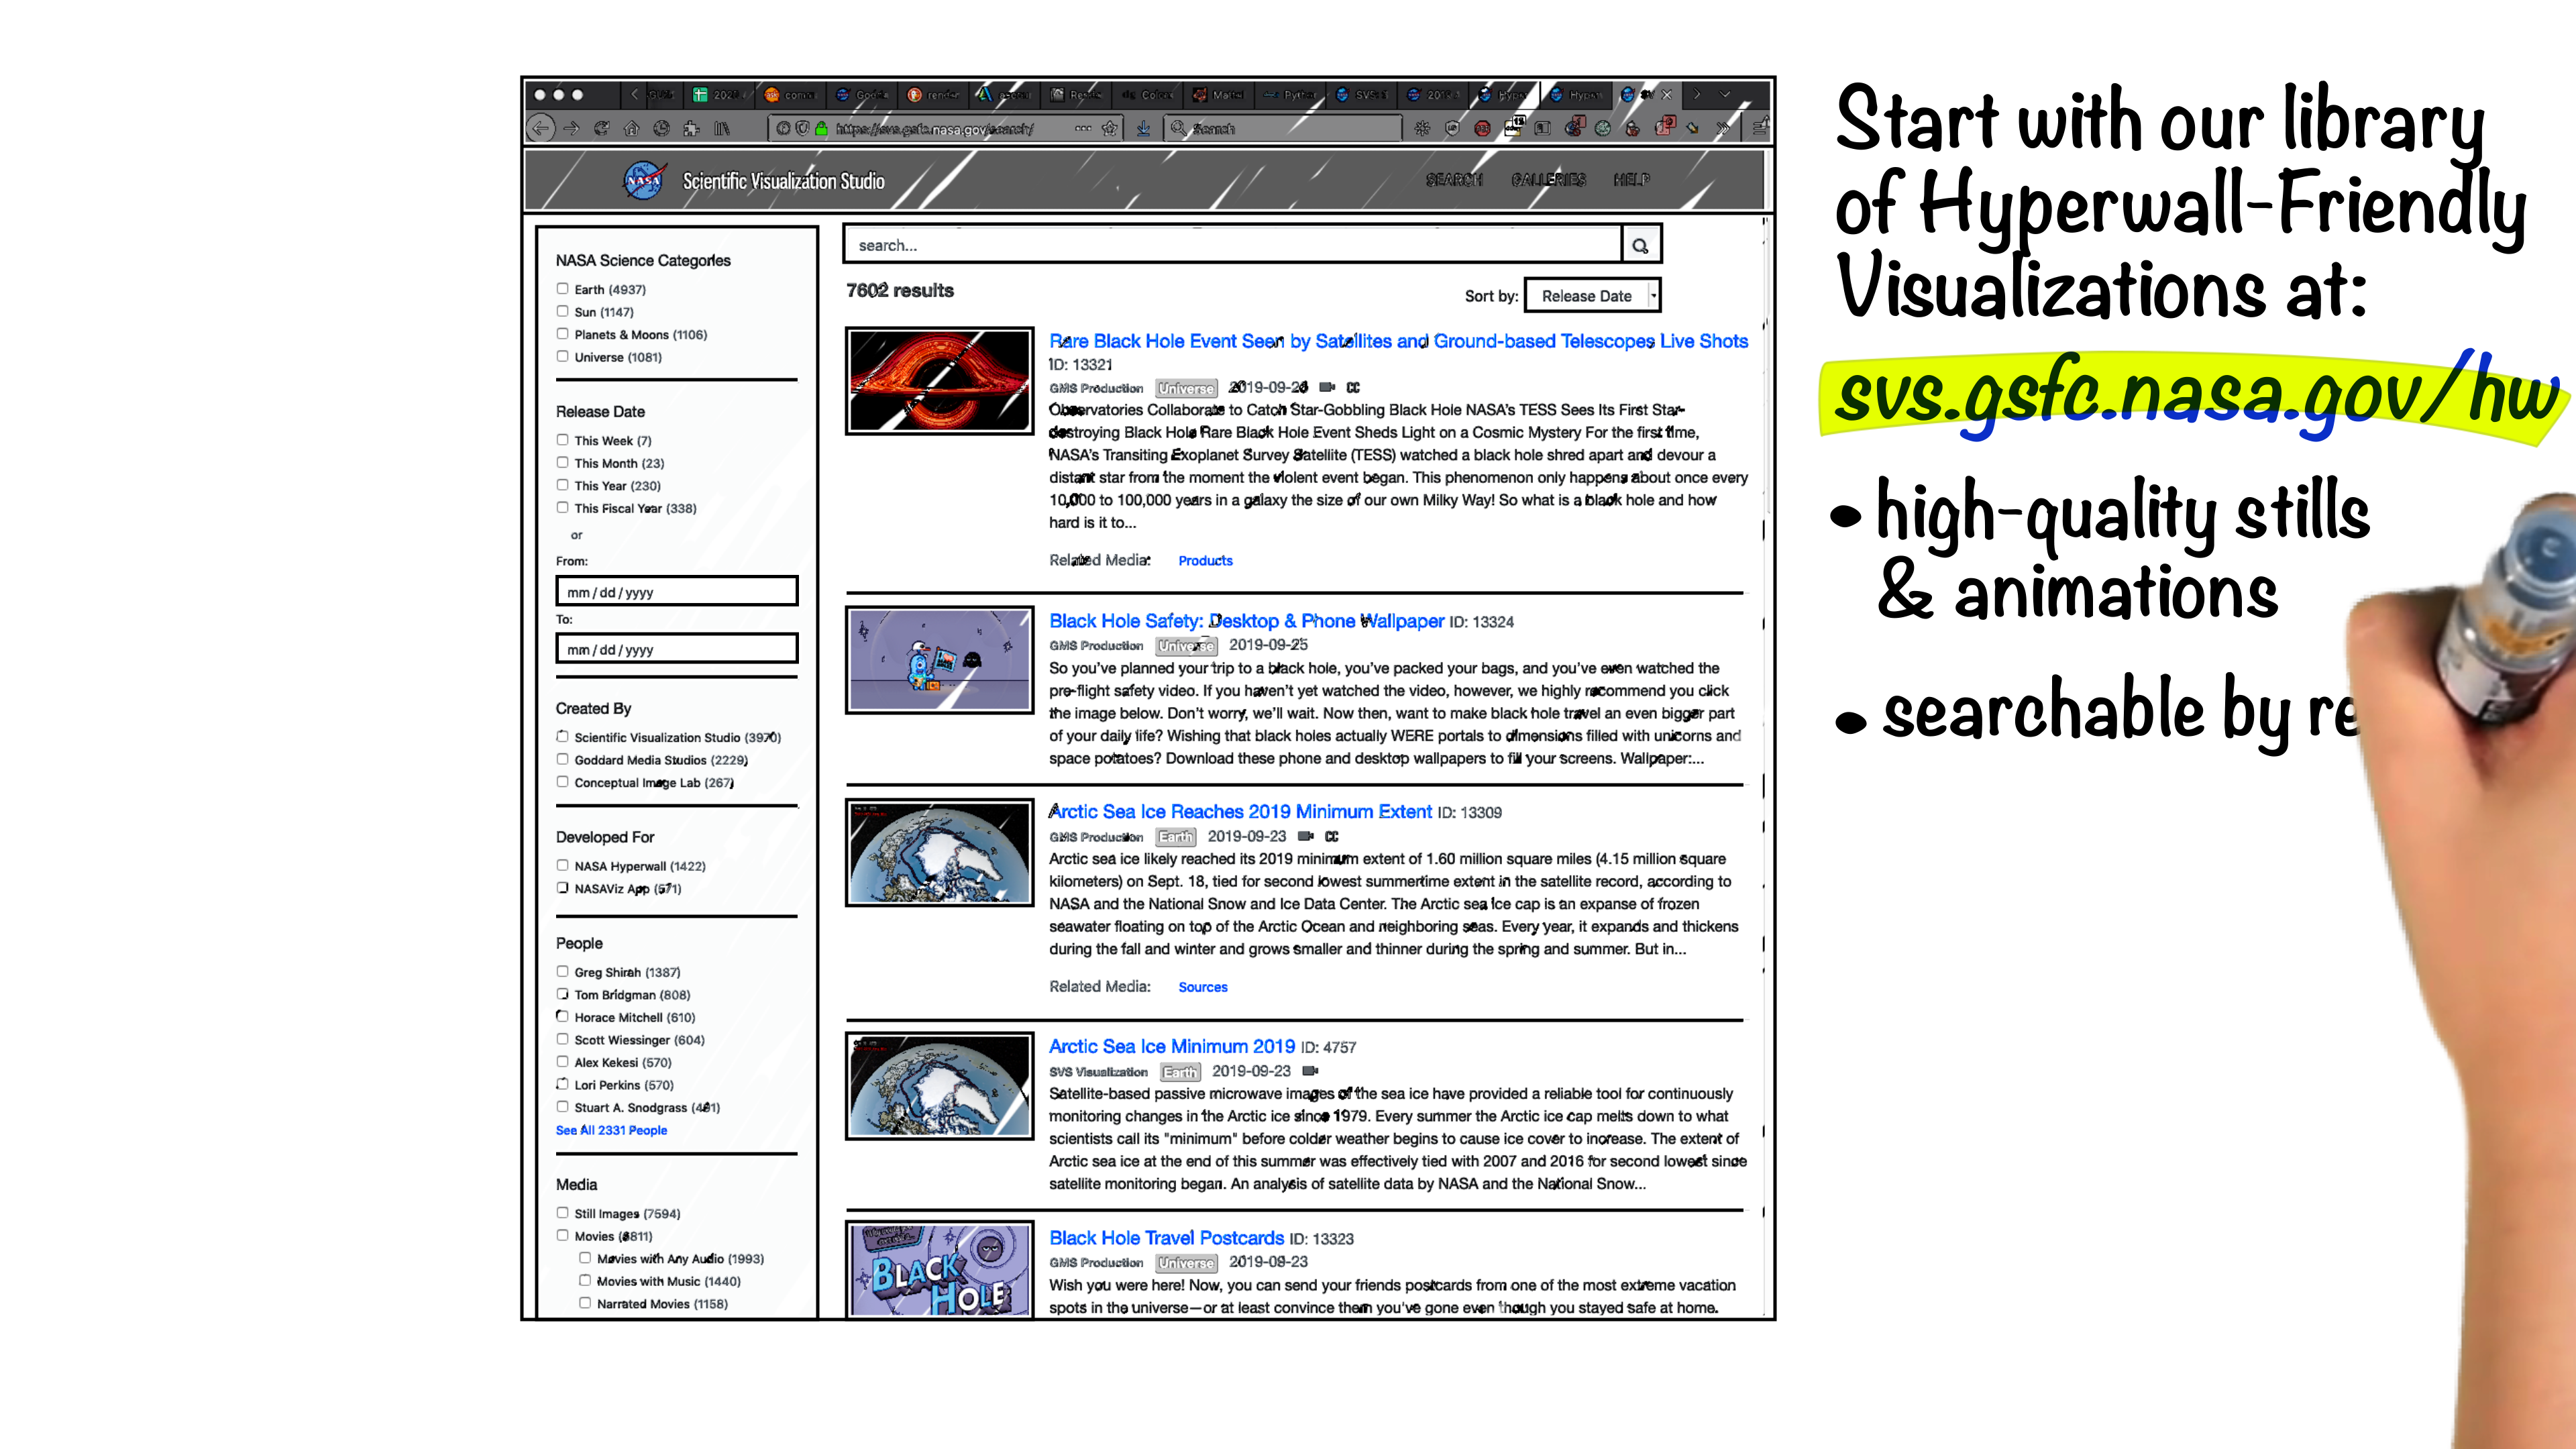This screenshot has width=2576, height=1449.
Task: Check the Sun (1147) category filter
Action: 563,312
